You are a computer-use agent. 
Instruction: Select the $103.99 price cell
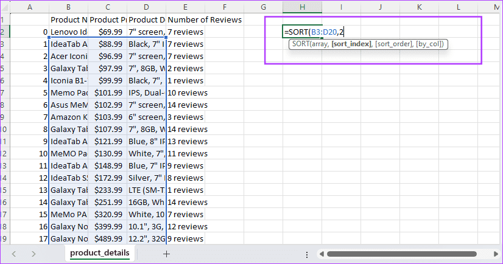[108, 117]
